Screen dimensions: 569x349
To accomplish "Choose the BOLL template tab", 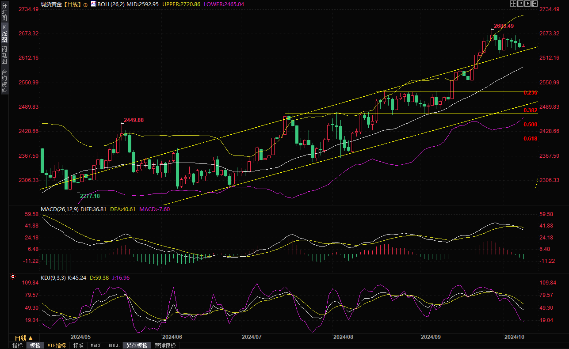I will pos(114,345).
